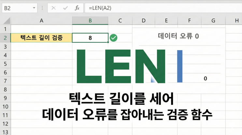Click the Select All corner triangle
This screenshot has height=135, width=242.
click(7, 20)
